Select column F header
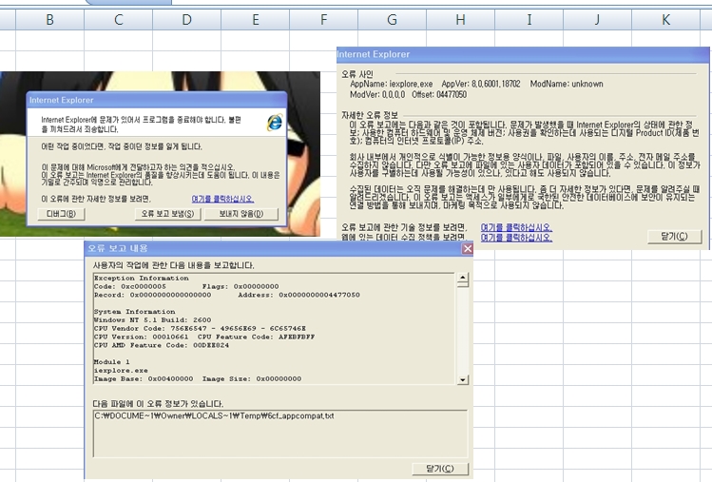The height and width of the screenshot is (482, 712). pyautogui.click(x=324, y=20)
